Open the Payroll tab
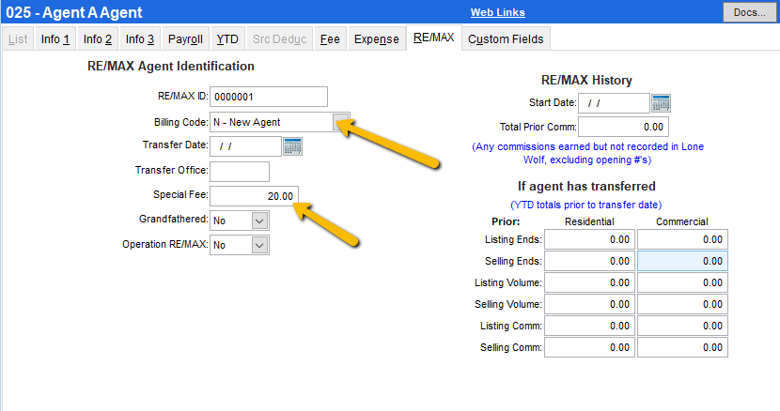Screen dimensions: 780x411 (185, 38)
